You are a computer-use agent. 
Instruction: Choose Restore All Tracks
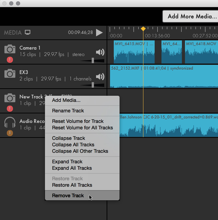82,185
